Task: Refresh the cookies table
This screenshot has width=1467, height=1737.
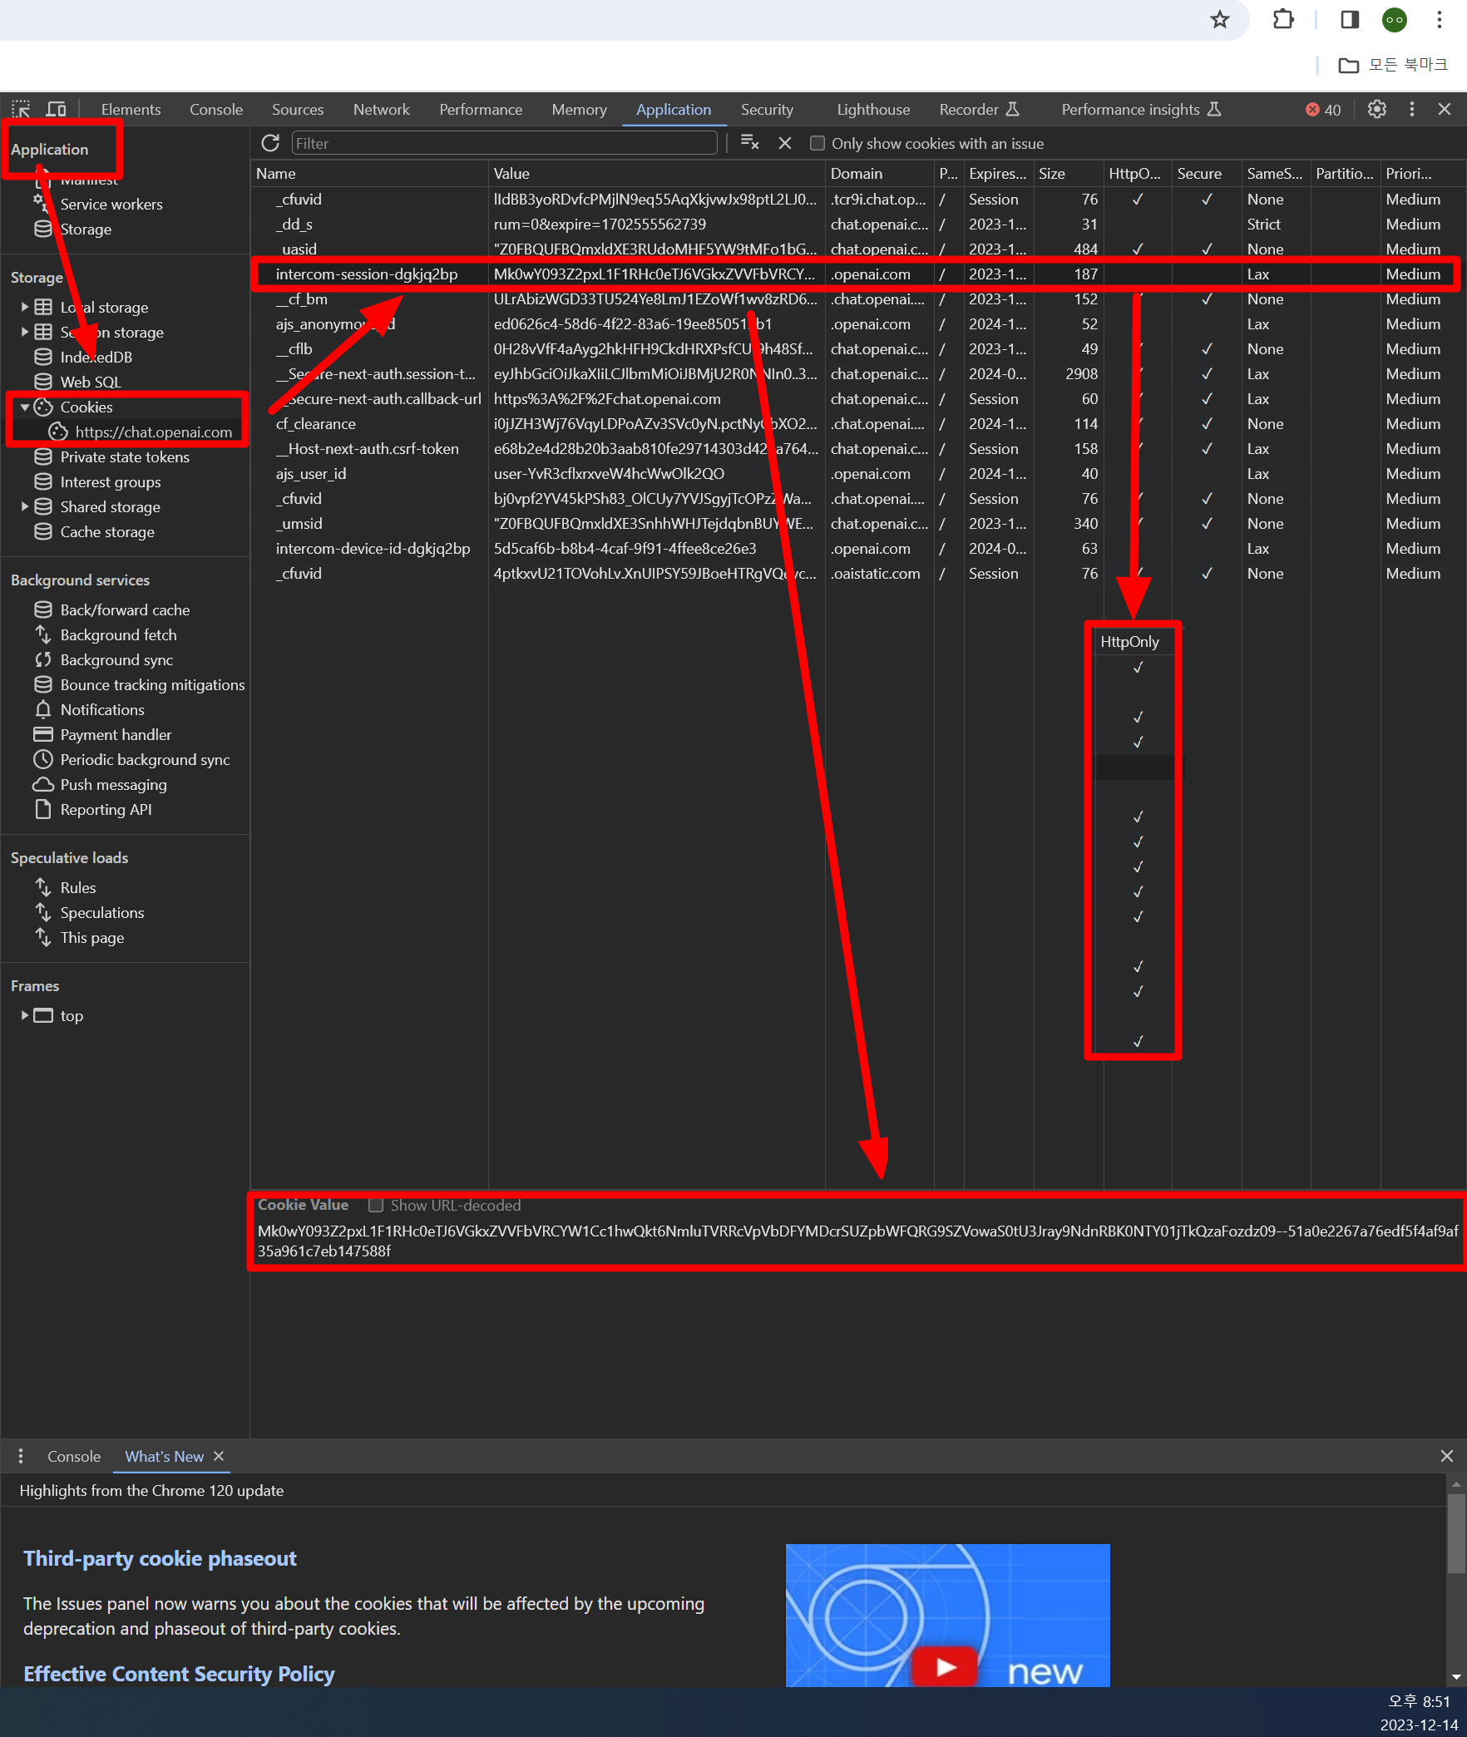Action: [270, 143]
